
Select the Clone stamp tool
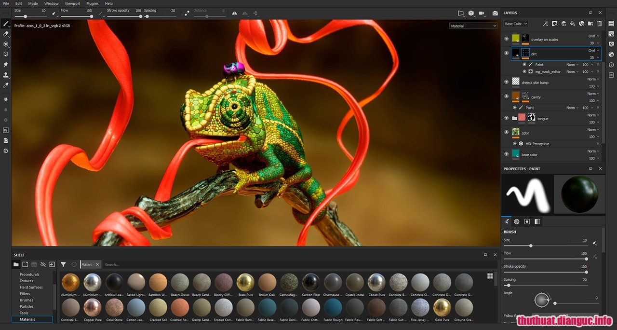click(x=6, y=75)
